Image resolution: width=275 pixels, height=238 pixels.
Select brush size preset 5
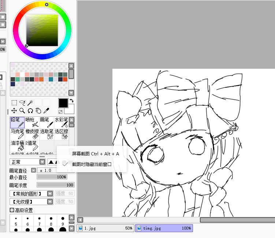point(16,221)
